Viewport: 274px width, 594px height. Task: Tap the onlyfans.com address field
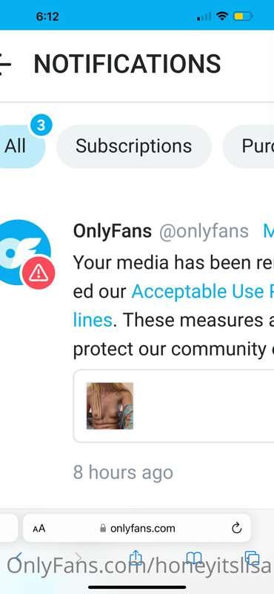137,528
